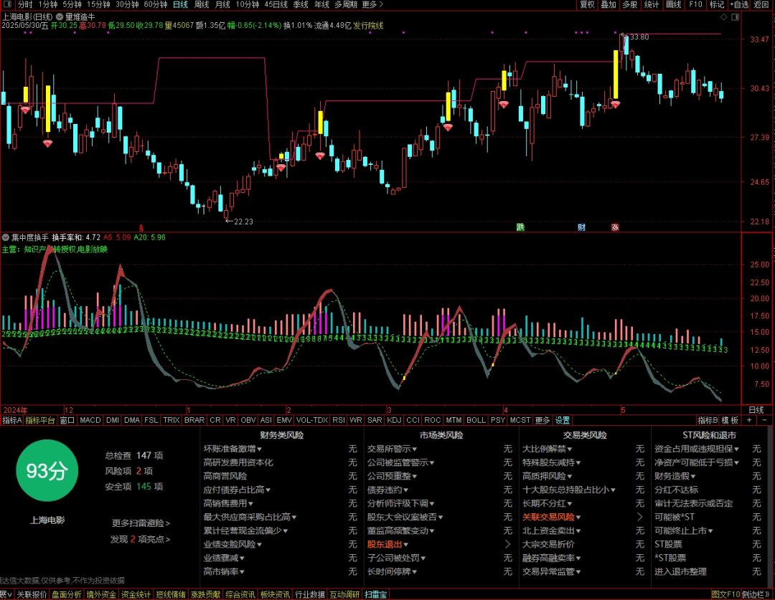Expand the 资金占用或违规担保 risk item

[x=697, y=449]
